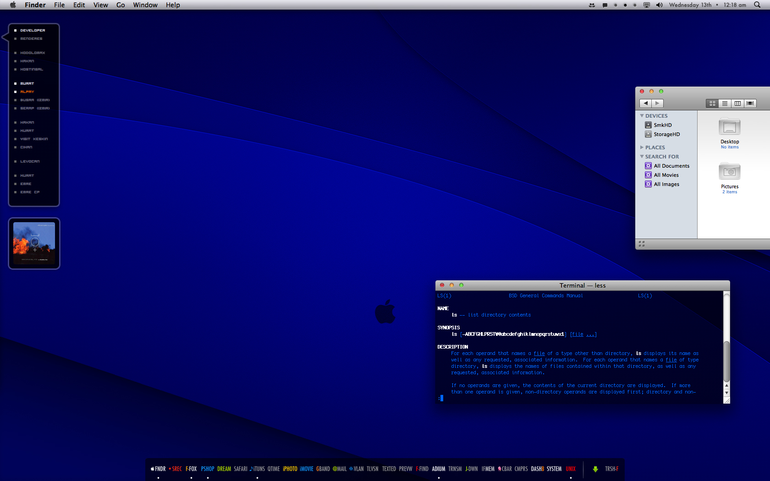Open iTUNS in the dock
Viewport: 770px width, 481px height.
pyautogui.click(x=257, y=469)
